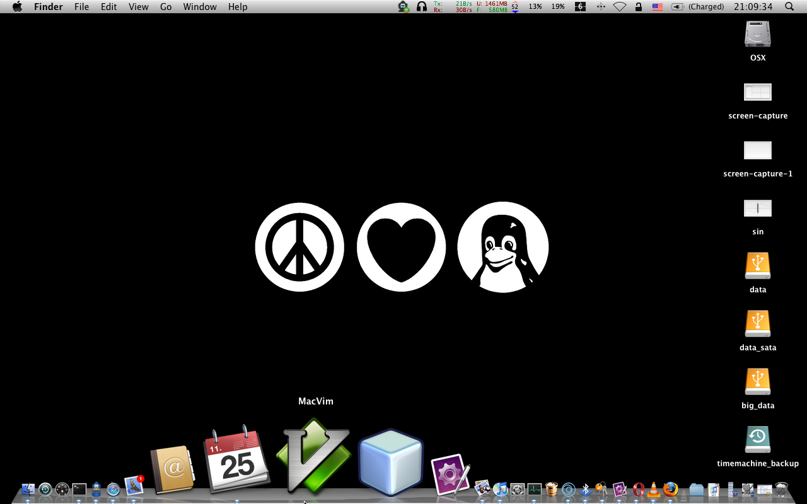
Task: Launch VLC traffic cone icon
Action: coord(654,489)
